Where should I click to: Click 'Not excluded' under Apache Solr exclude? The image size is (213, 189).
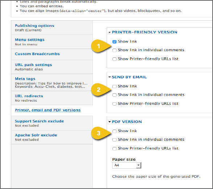click(x=27, y=140)
